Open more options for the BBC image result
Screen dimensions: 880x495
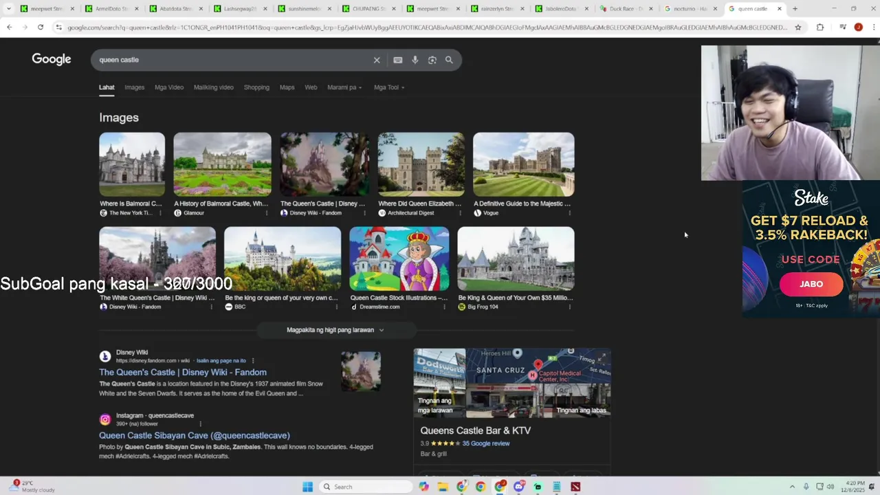coord(336,307)
